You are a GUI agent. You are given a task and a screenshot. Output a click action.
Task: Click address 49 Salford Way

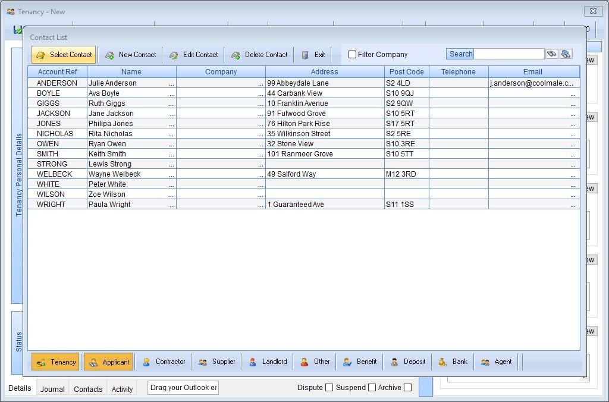291,174
